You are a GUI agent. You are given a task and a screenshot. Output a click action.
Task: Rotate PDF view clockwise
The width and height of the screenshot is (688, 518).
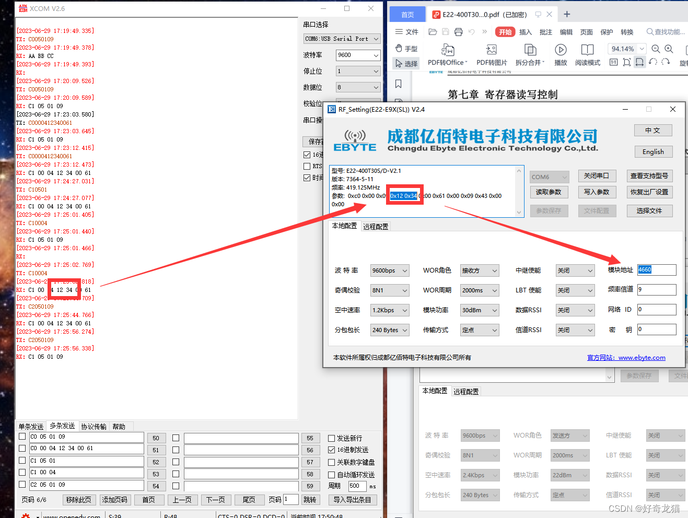pos(666,62)
